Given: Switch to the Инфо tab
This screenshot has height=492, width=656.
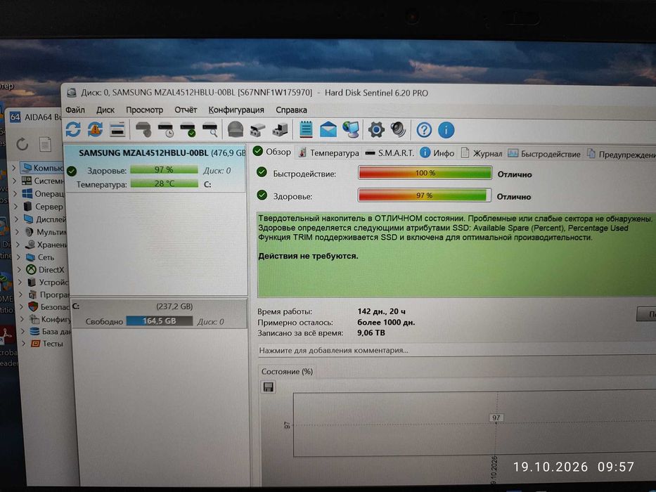Looking at the screenshot, I should tap(437, 153).
